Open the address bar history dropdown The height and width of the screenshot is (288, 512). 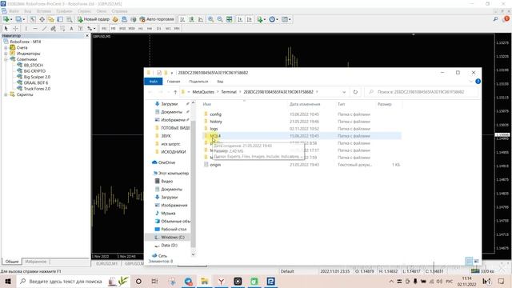pos(344,92)
